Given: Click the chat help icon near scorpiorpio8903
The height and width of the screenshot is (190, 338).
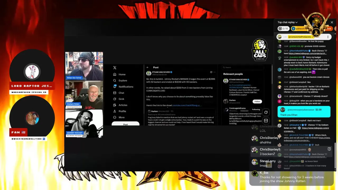Looking at the screenshot, I should [x=329, y=149].
